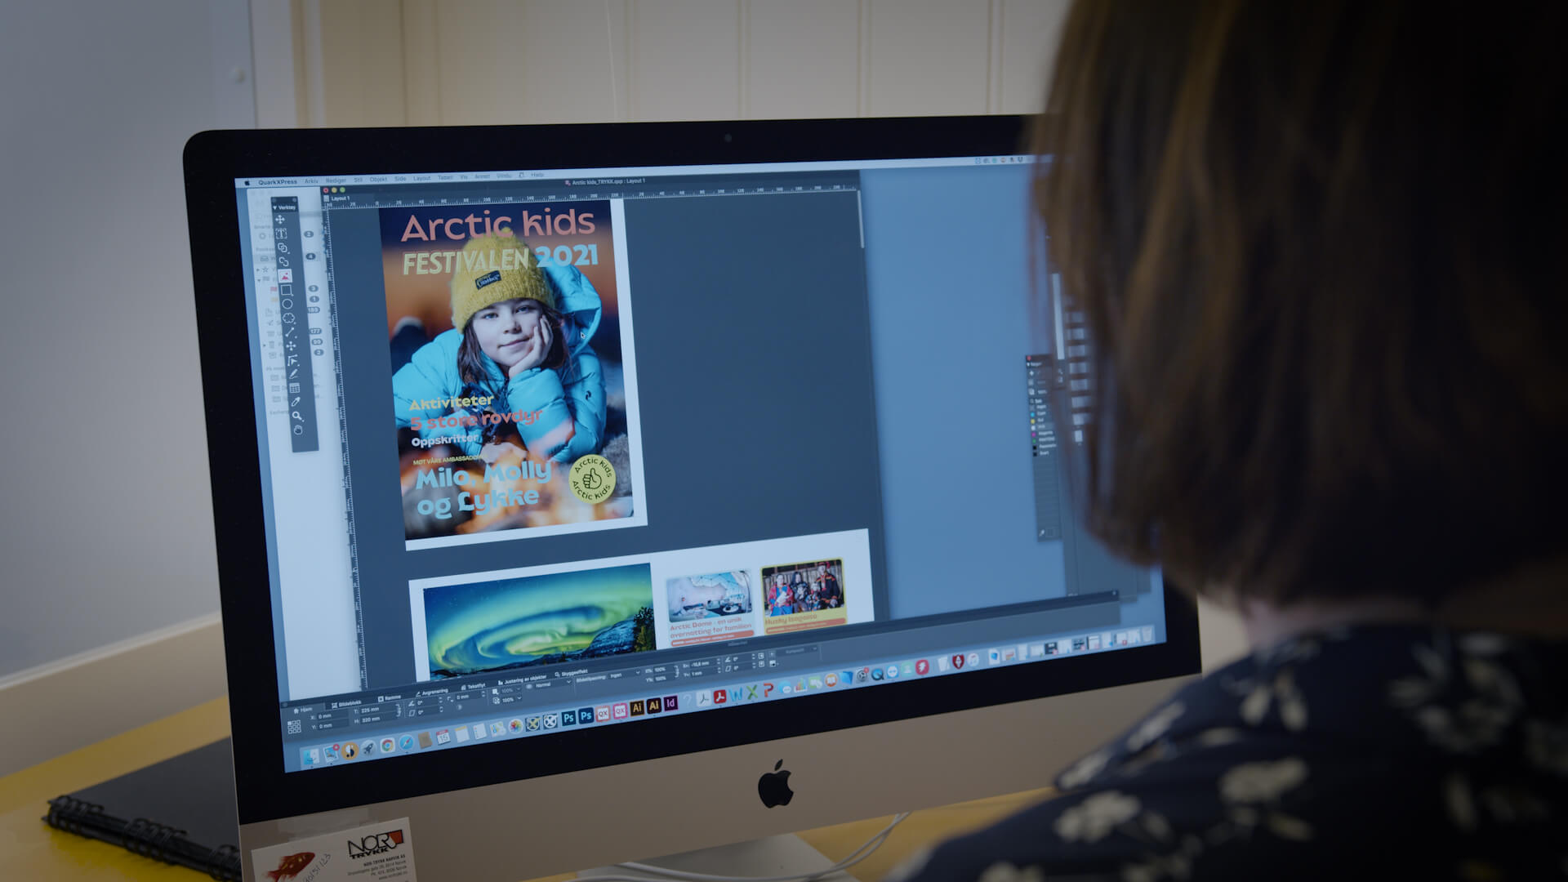
Task: Open the picture opacity 100% dropdown
Action: [507, 700]
